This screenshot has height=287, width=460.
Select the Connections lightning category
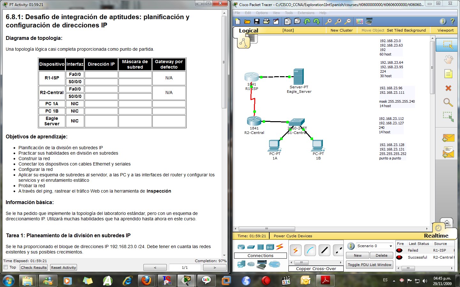[x=280, y=247]
